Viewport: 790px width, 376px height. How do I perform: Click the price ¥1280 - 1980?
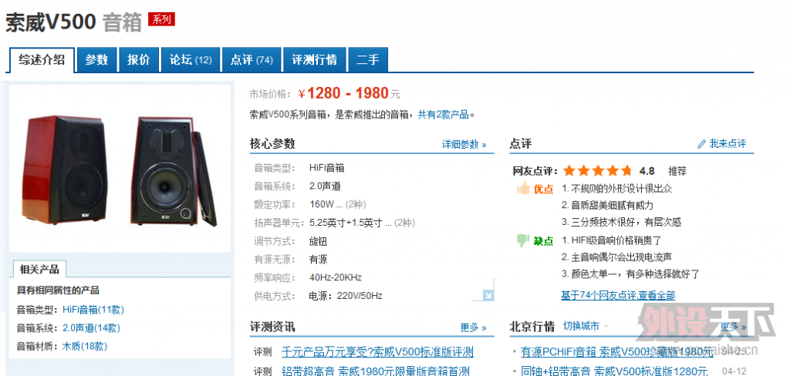click(343, 93)
